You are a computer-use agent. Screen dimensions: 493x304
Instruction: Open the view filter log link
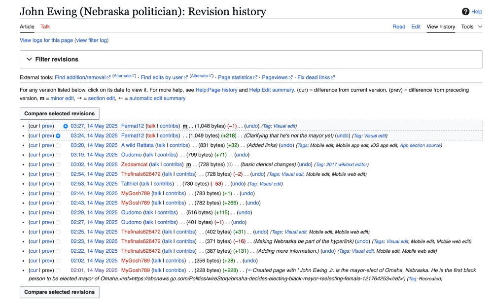coord(92,40)
